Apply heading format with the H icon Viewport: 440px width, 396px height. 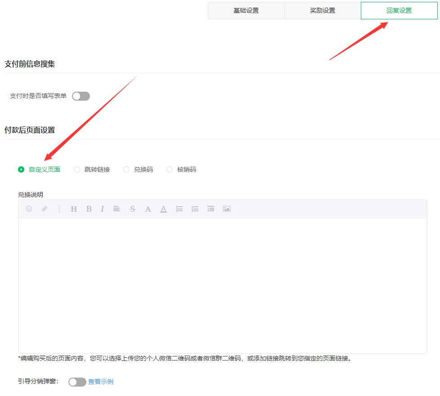(x=73, y=209)
